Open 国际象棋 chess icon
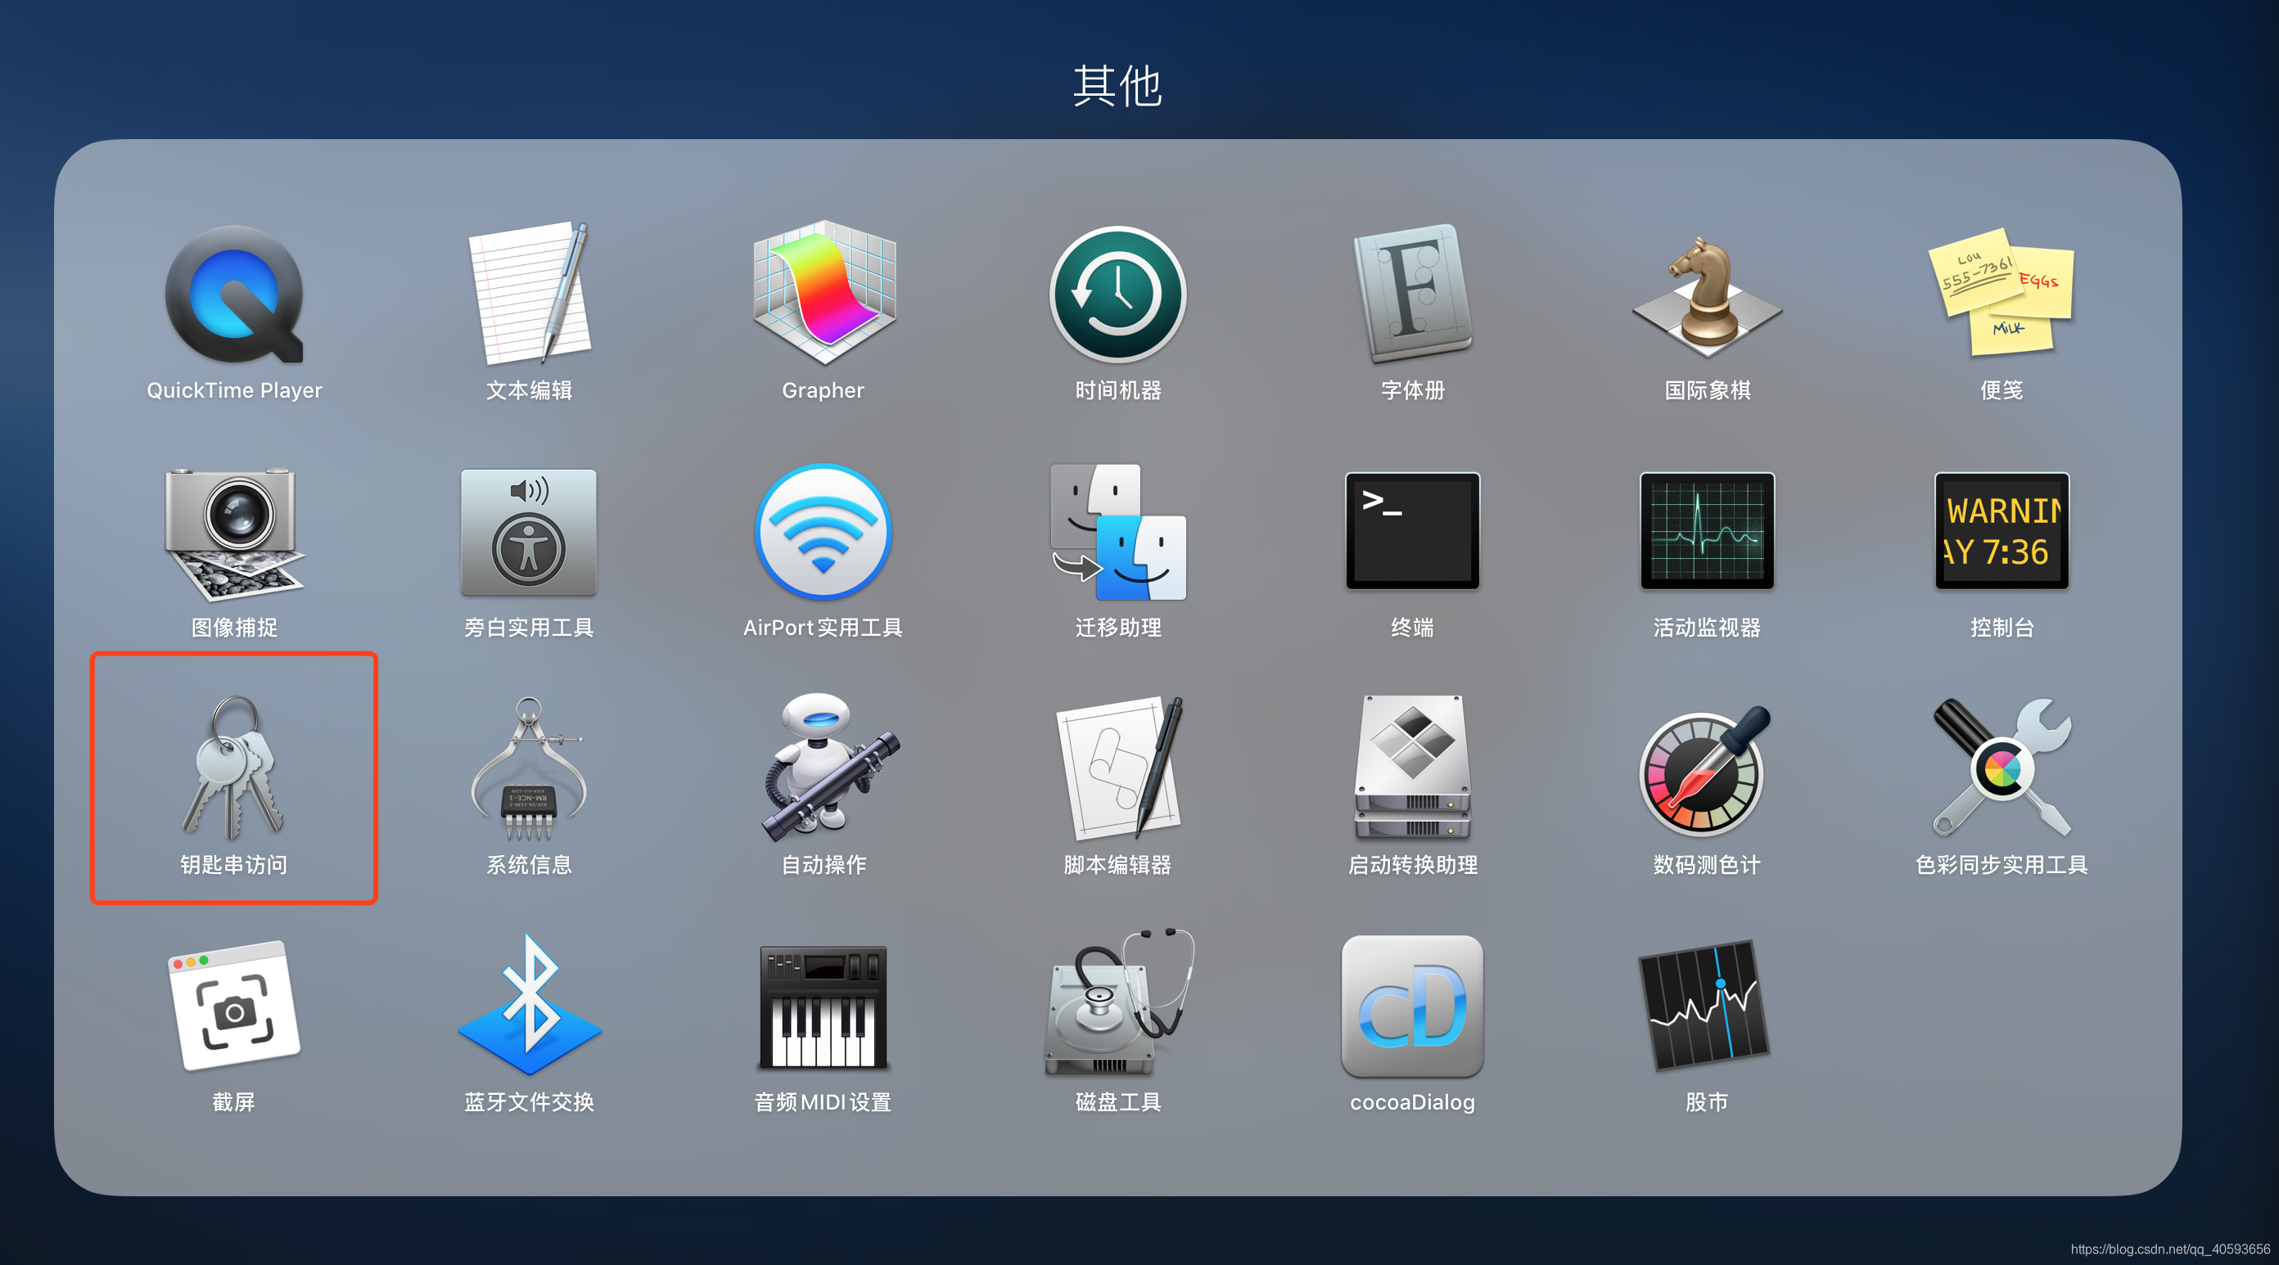This screenshot has height=1265, width=2279. tap(1707, 296)
